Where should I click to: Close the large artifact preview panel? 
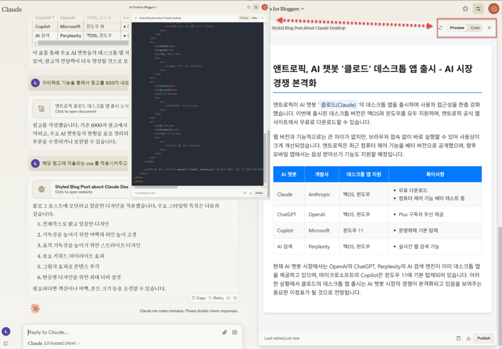[490, 28]
